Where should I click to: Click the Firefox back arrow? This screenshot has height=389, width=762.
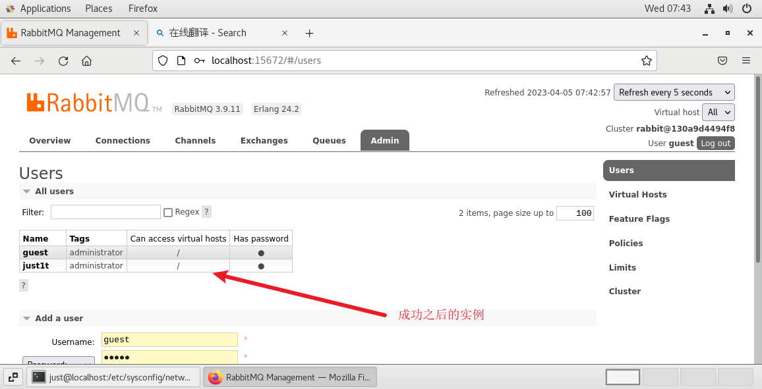[x=16, y=61]
